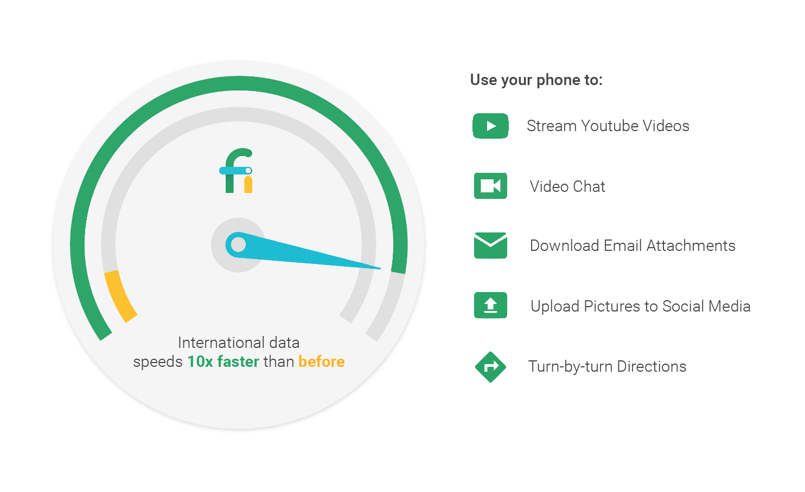Click the video camera chat icon

(x=490, y=186)
